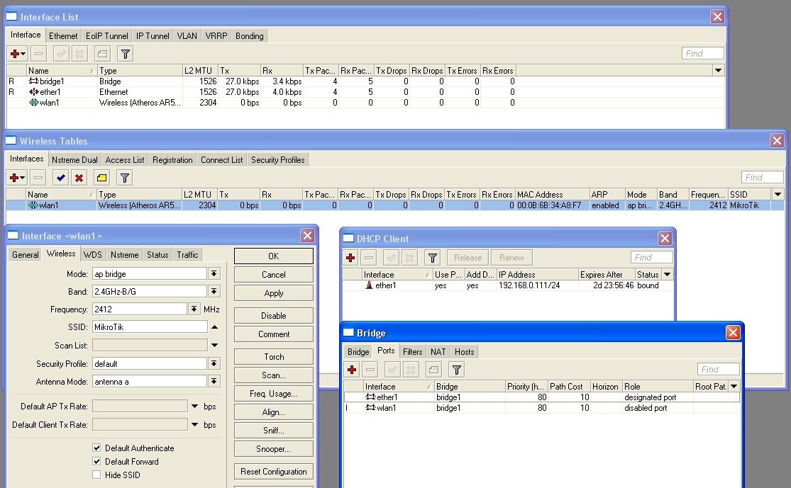Screen dimensions: 791x488
Task: Click the yellow comment icon in Wireless Tables
Action: pos(102,178)
